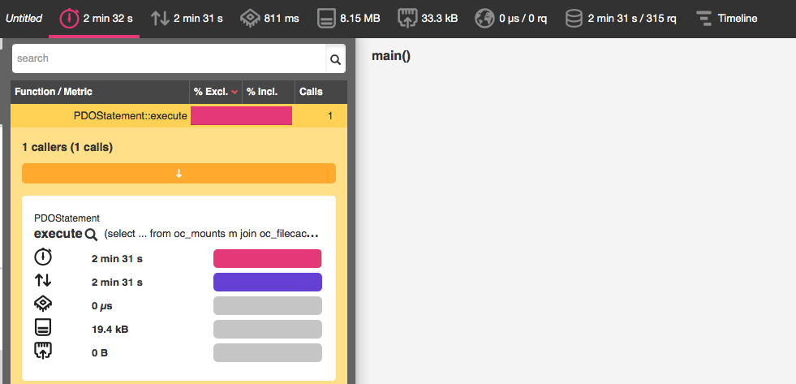The height and width of the screenshot is (384, 796).
Task: Open the Timeline view
Action: pyautogui.click(x=726, y=19)
